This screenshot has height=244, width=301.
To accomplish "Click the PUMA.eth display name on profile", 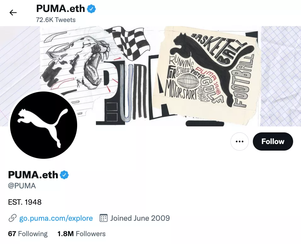I will click(x=33, y=175).
